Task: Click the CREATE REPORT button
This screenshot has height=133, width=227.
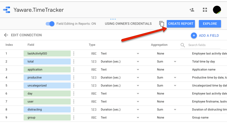Action: (181, 24)
